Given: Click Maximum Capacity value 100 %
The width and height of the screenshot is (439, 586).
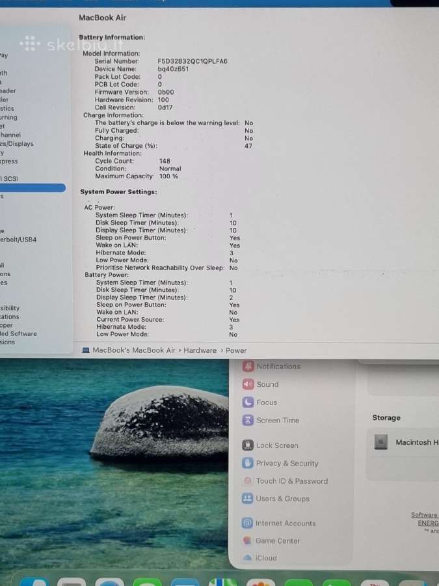Looking at the screenshot, I should point(168,176).
